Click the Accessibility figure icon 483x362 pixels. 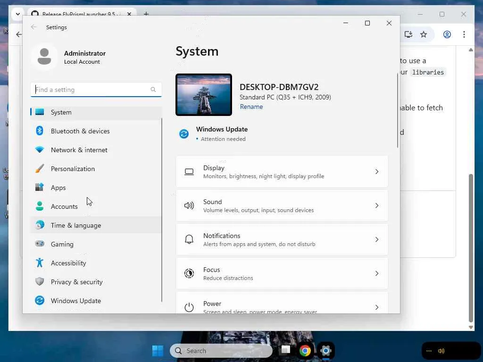point(40,263)
